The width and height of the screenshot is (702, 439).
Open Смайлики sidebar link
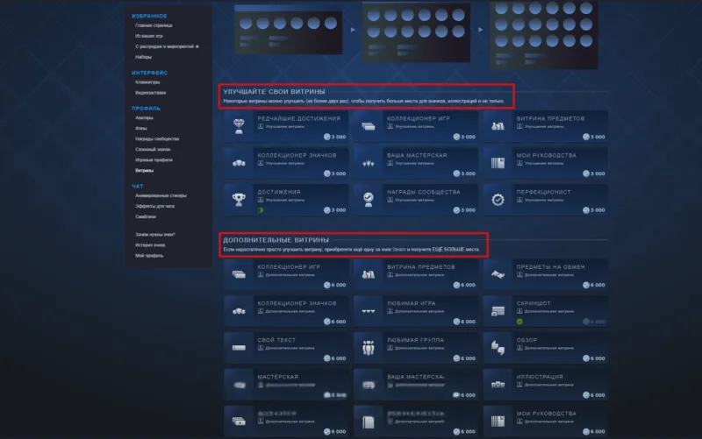pos(146,216)
